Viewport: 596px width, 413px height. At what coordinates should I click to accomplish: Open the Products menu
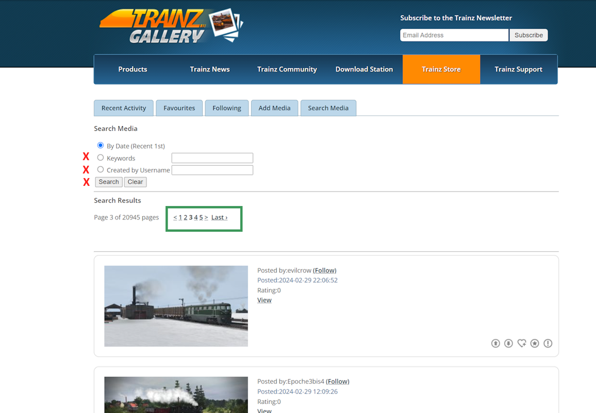pos(133,69)
